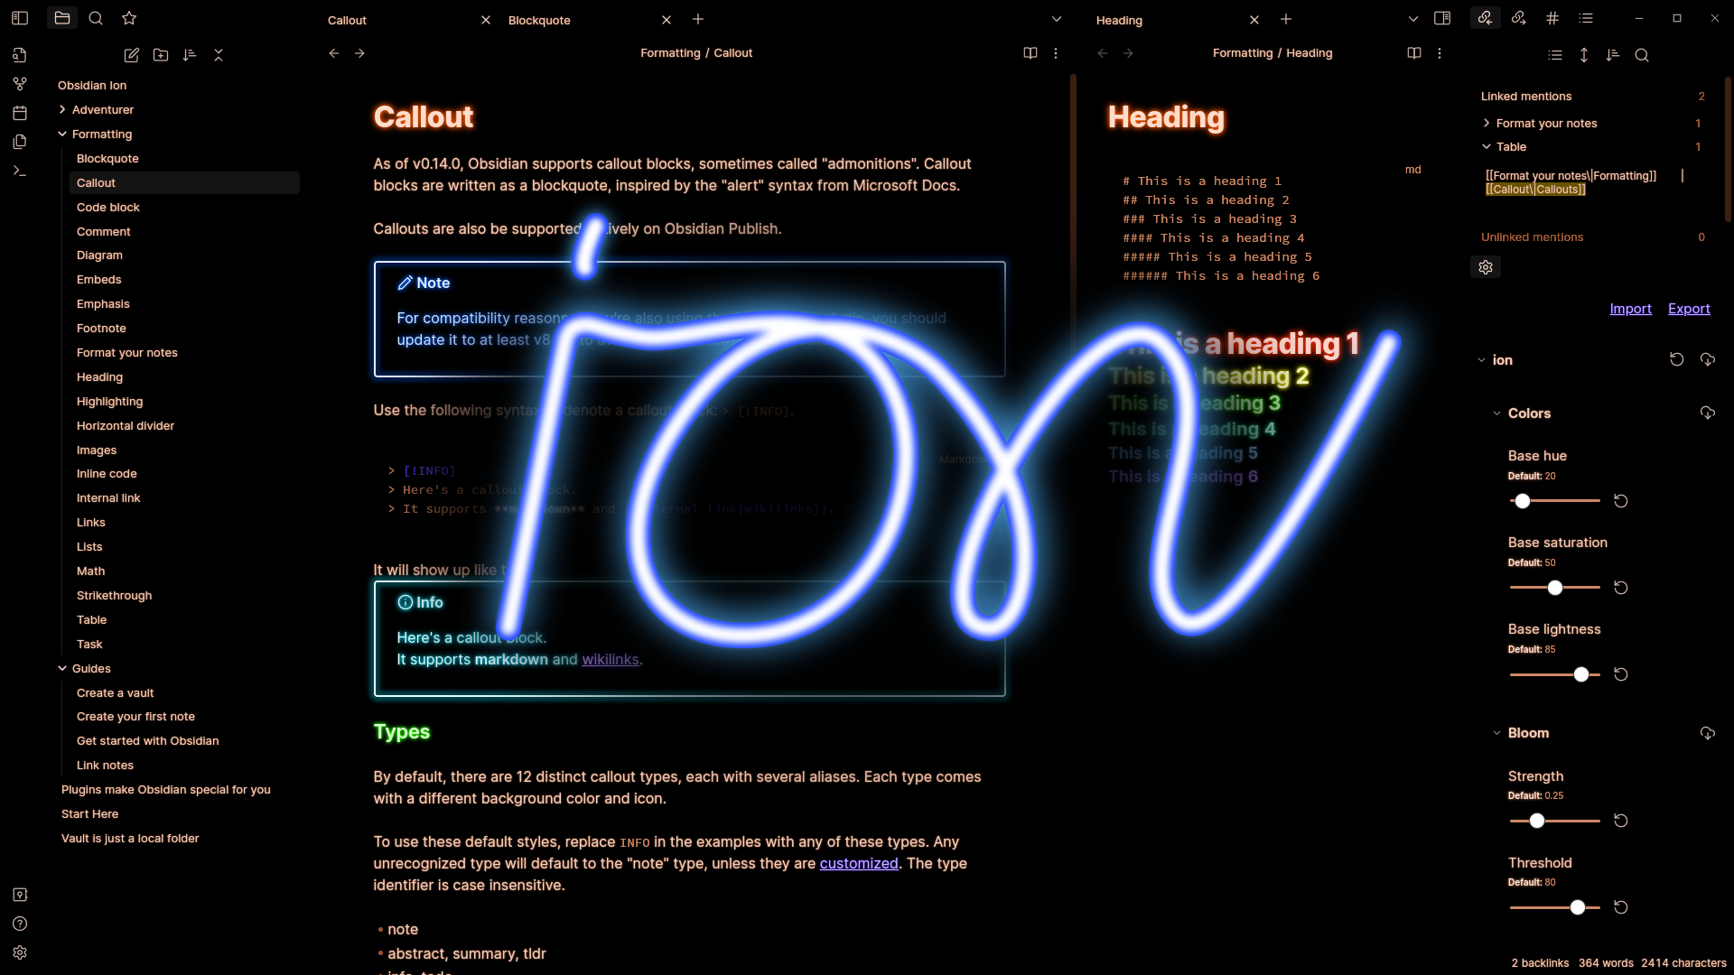
Task: Toggle reading view in the Callout pane
Action: tap(1030, 53)
